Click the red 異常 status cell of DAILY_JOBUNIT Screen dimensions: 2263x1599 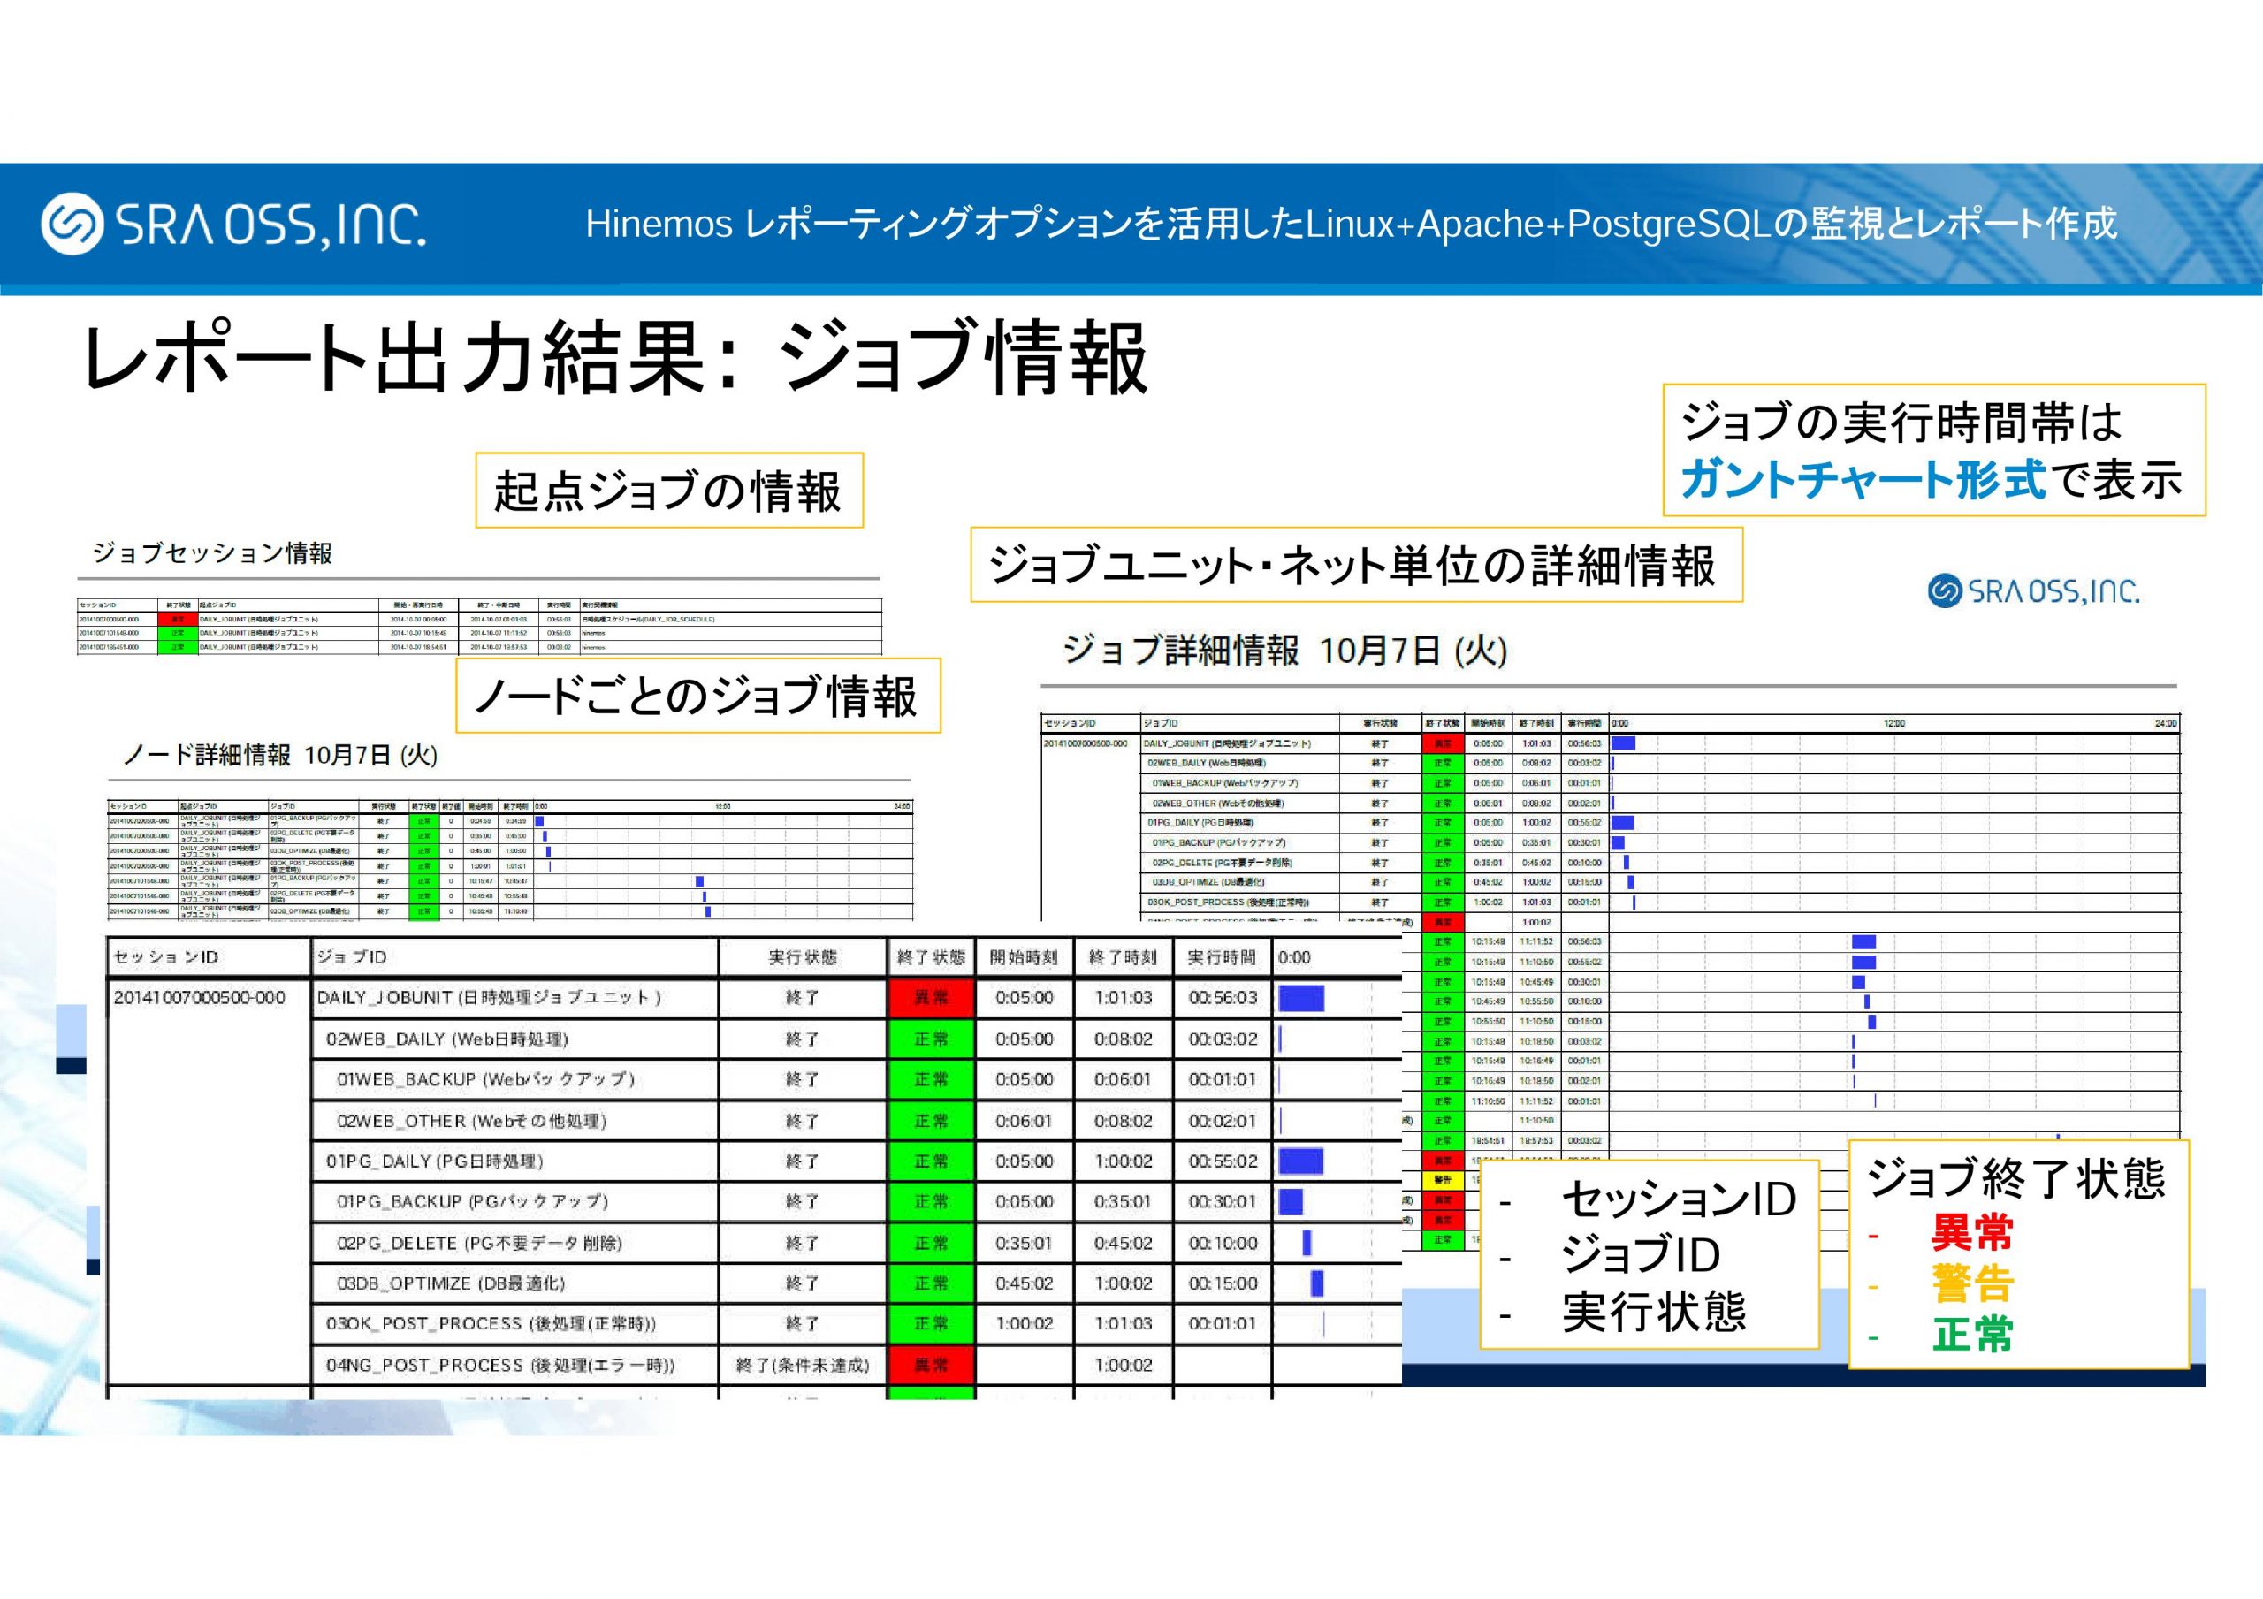pos(931,998)
